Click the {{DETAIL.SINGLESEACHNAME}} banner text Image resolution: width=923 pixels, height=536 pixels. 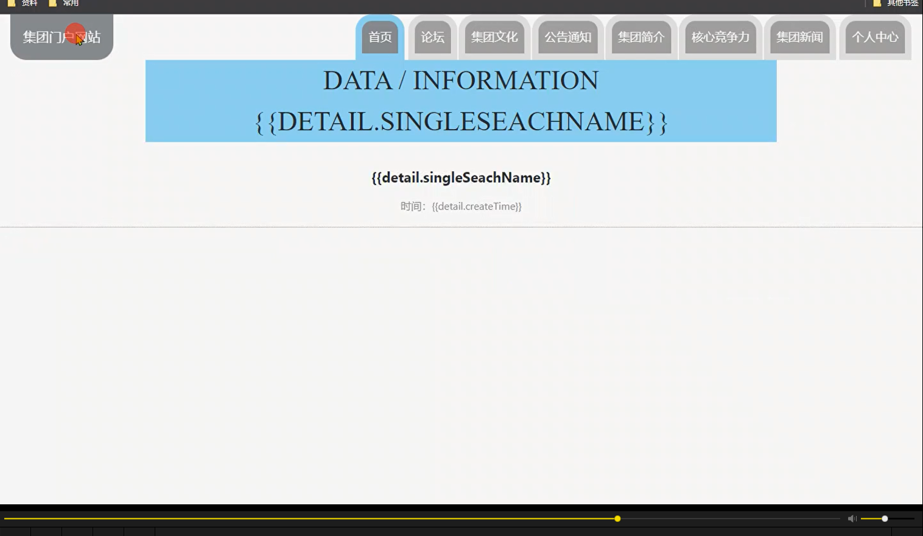click(461, 122)
